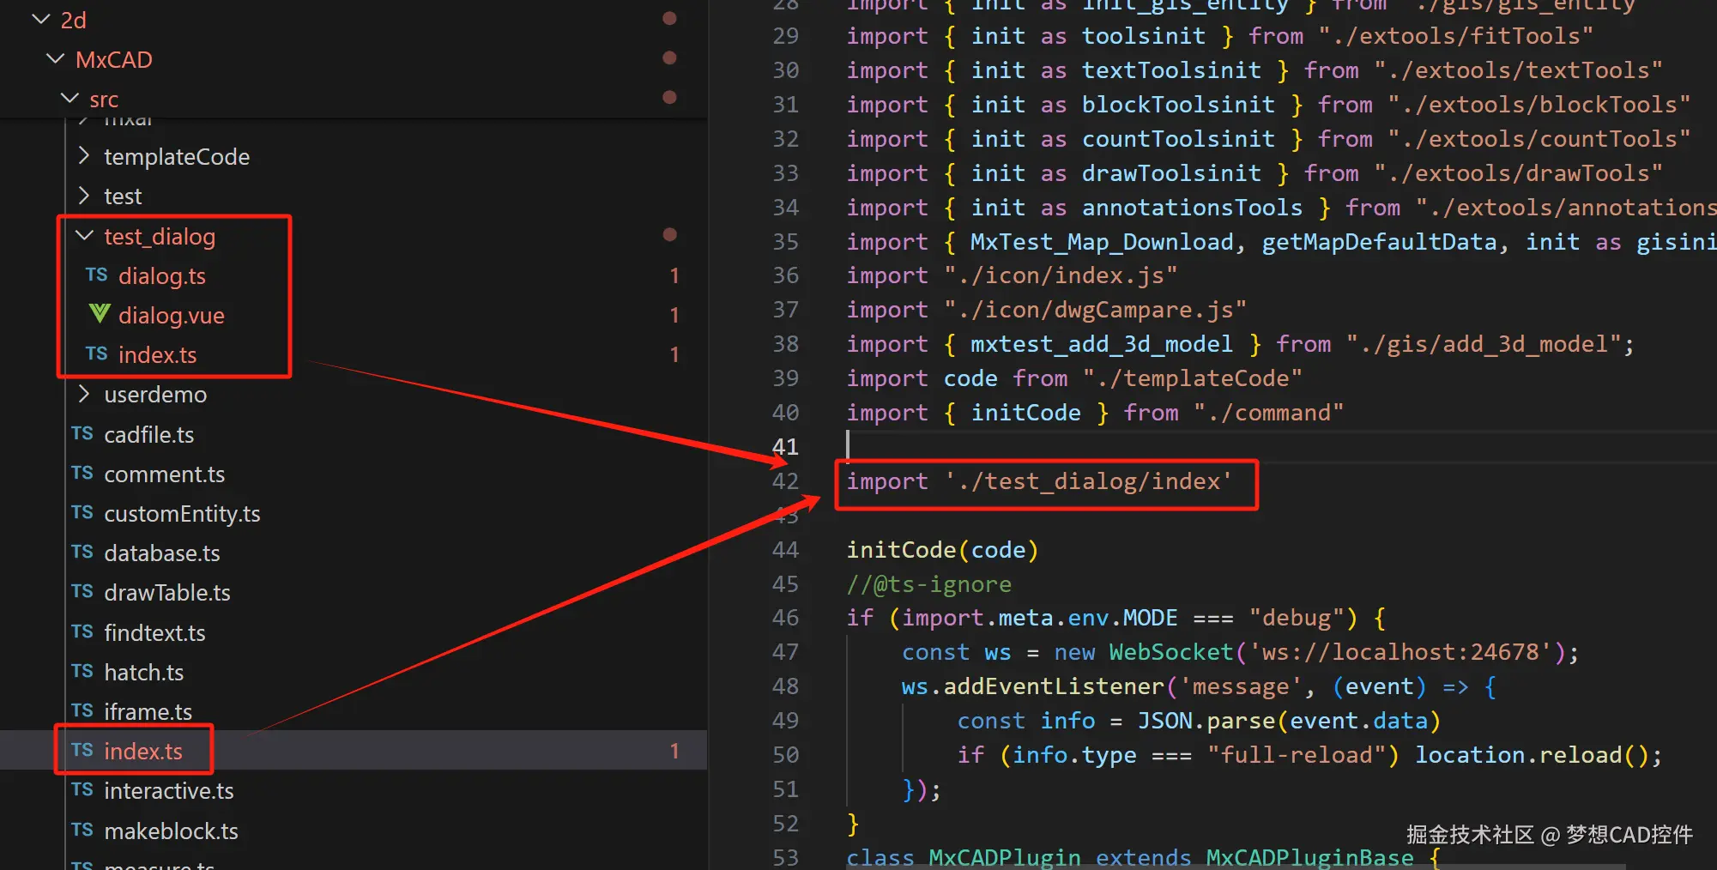Open iframe.ts
This screenshot has width=1717, height=870.
click(148, 711)
